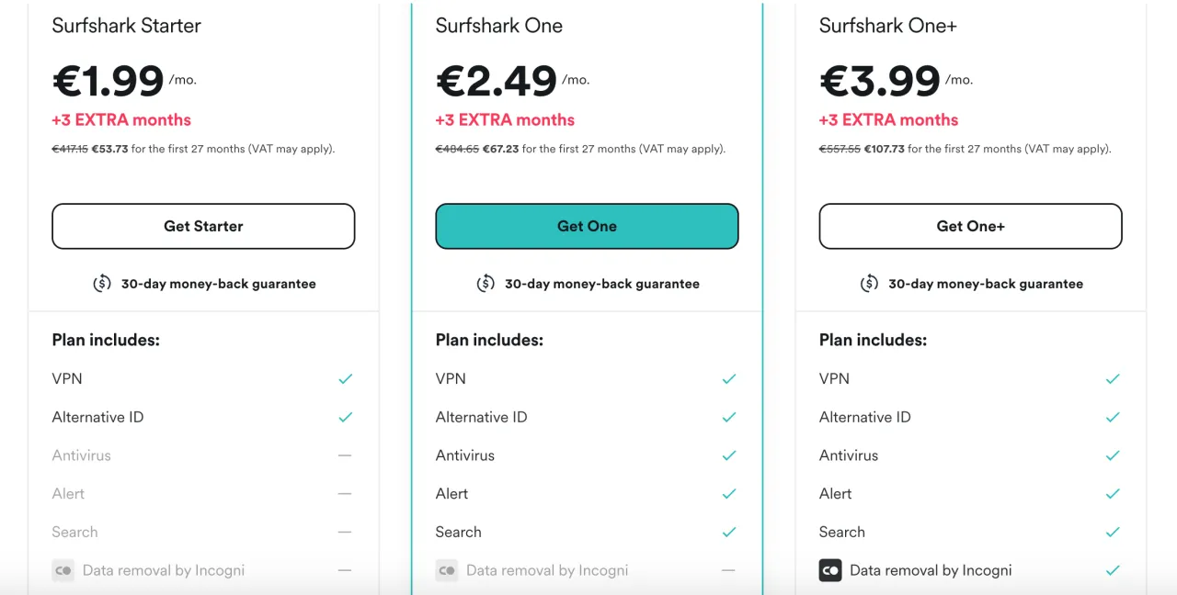Click the VPN checkmark in Surfshark Starter
This screenshot has height=595, width=1177.
tap(345, 378)
